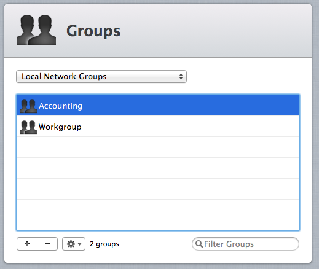The width and height of the screenshot is (319, 269).
Task: Click into the Filter Groups field
Action: (x=245, y=244)
